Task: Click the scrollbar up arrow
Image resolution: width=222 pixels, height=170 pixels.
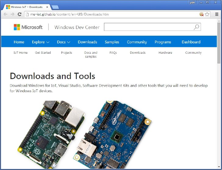Action: (219, 21)
